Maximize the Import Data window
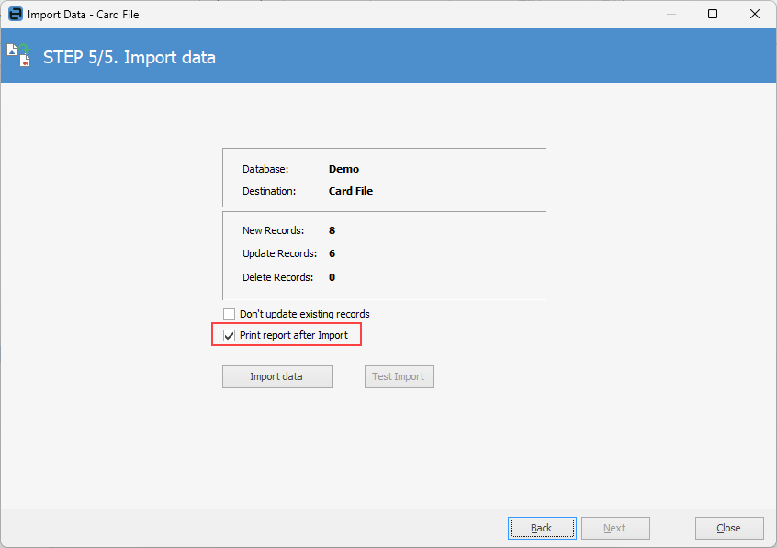 [x=713, y=15]
